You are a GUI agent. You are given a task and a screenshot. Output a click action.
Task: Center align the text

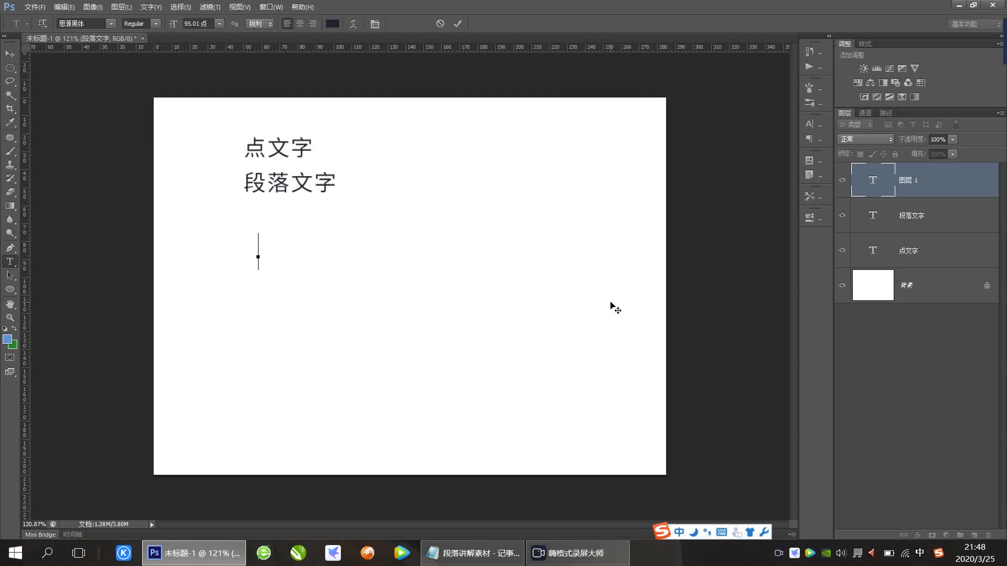(300, 24)
